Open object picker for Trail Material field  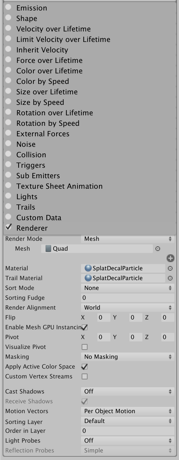pyautogui.click(x=170, y=278)
